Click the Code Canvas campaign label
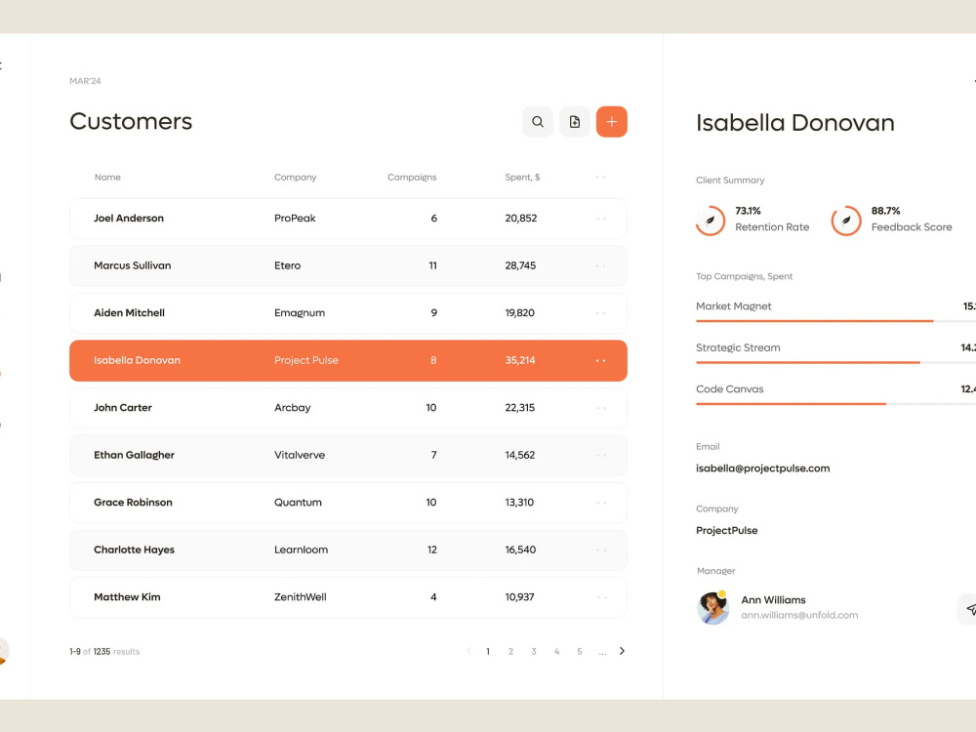The height and width of the screenshot is (732, 976). [729, 389]
